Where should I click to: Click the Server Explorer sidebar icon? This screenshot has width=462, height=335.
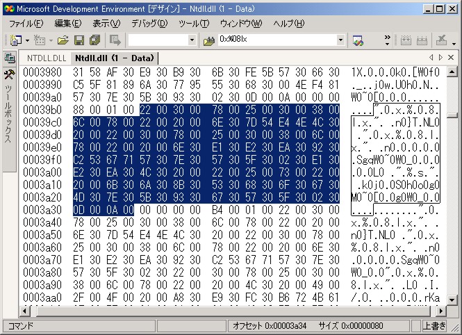(x=10, y=58)
